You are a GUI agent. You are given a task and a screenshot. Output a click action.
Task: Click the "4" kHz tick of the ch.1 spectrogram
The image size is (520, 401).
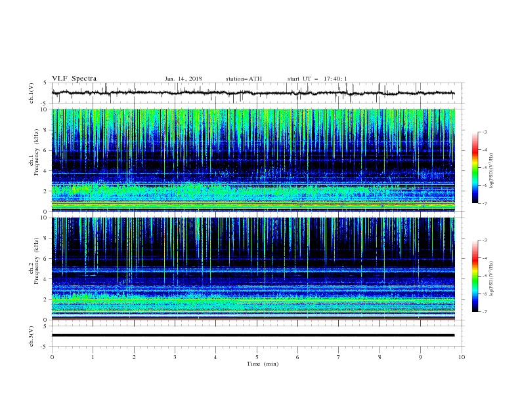click(x=46, y=171)
